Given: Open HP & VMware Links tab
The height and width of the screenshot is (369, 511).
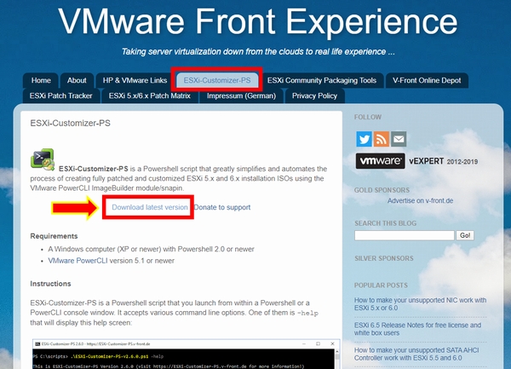Looking at the screenshot, I should click(135, 80).
